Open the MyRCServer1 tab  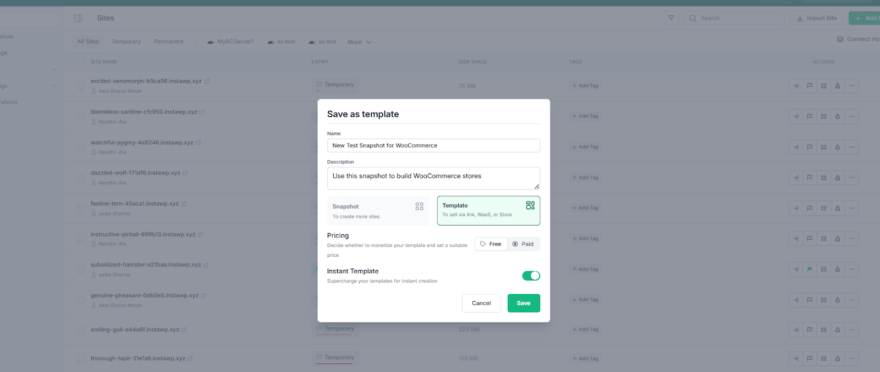[230, 42]
